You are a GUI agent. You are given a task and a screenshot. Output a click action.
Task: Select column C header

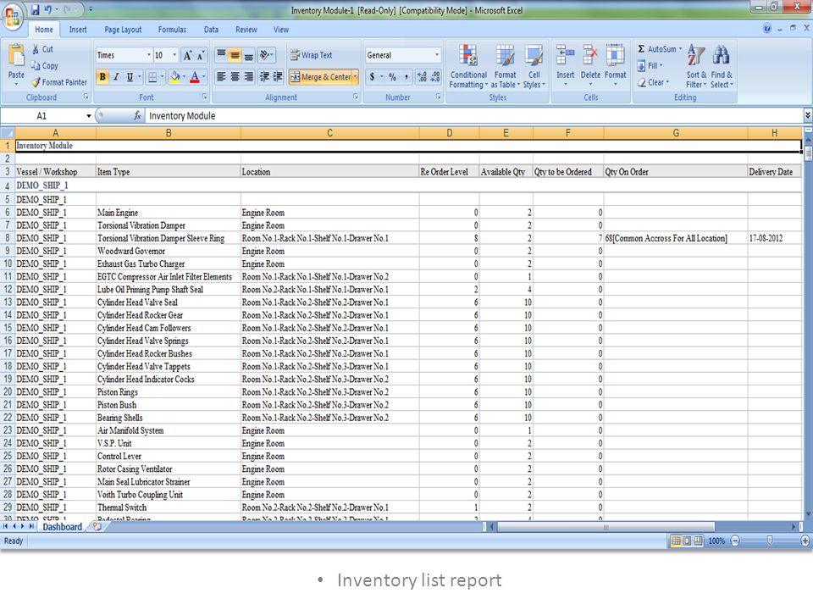(329, 133)
